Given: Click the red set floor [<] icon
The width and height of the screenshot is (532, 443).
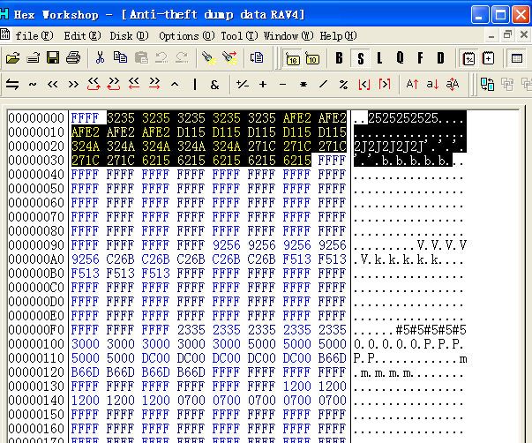Looking at the screenshot, I should (x=364, y=84).
